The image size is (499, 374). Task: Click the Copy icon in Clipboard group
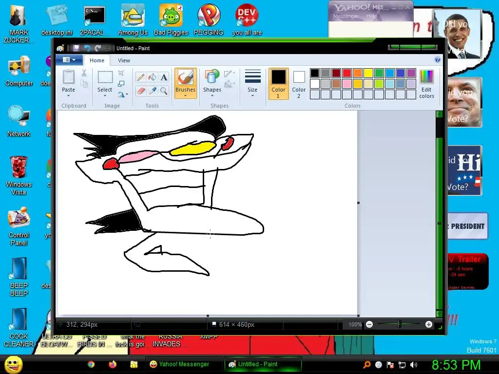84,84
